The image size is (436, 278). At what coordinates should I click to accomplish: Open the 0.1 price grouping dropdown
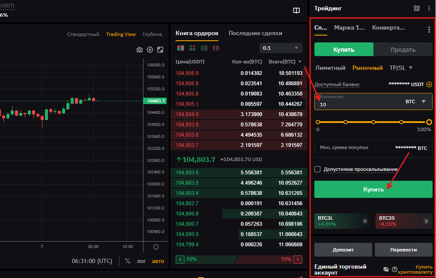pyautogui.click(x=281, y=48)
